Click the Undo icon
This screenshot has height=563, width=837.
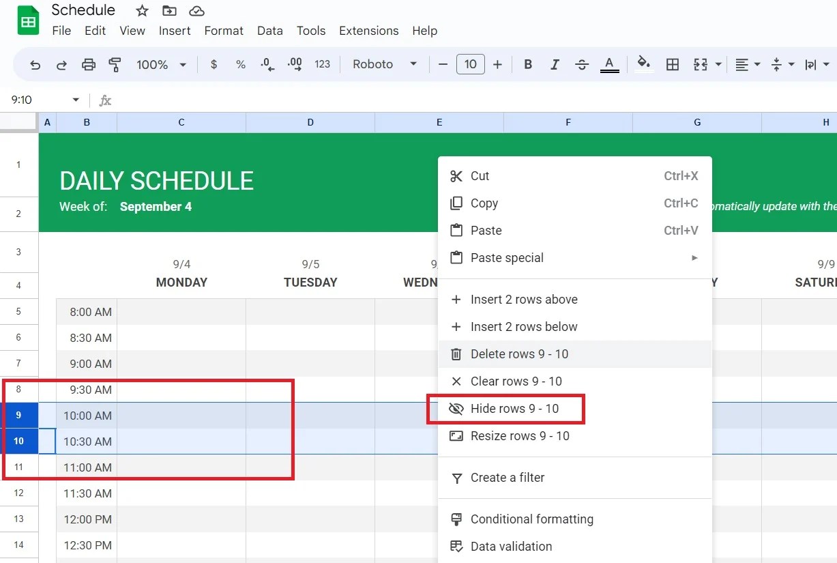(35, 64)
